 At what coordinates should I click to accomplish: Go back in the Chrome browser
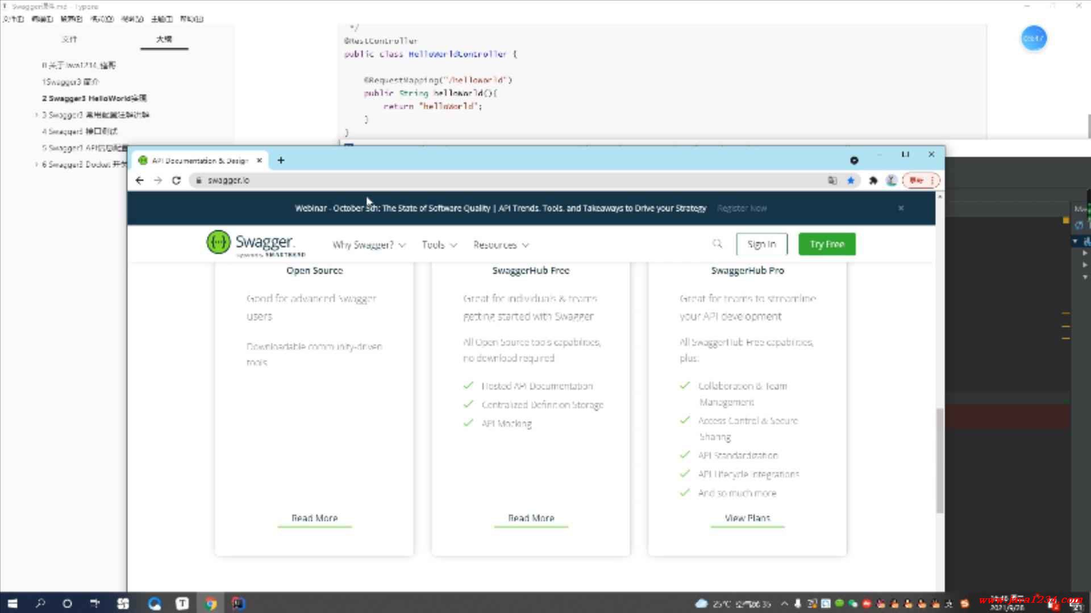coord(140,180)
